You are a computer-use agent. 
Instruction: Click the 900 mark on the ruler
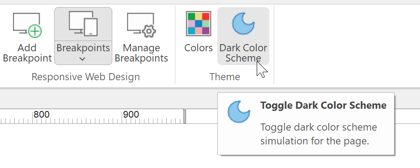click(x=131, y=115)
